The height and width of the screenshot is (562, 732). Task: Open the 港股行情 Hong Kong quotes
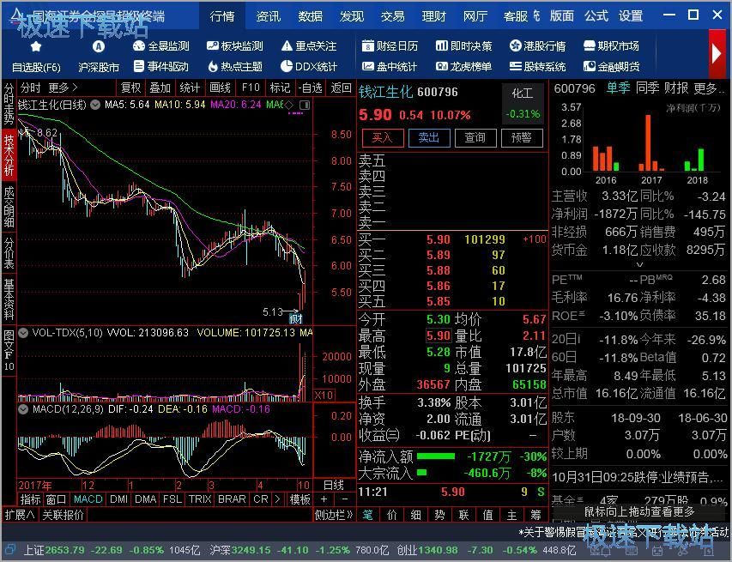point(537,46)
